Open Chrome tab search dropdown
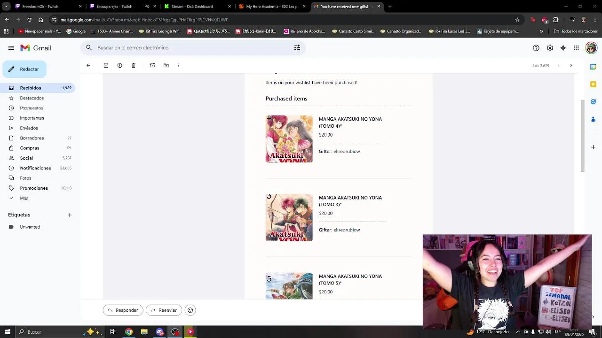 tap(6, 7)
